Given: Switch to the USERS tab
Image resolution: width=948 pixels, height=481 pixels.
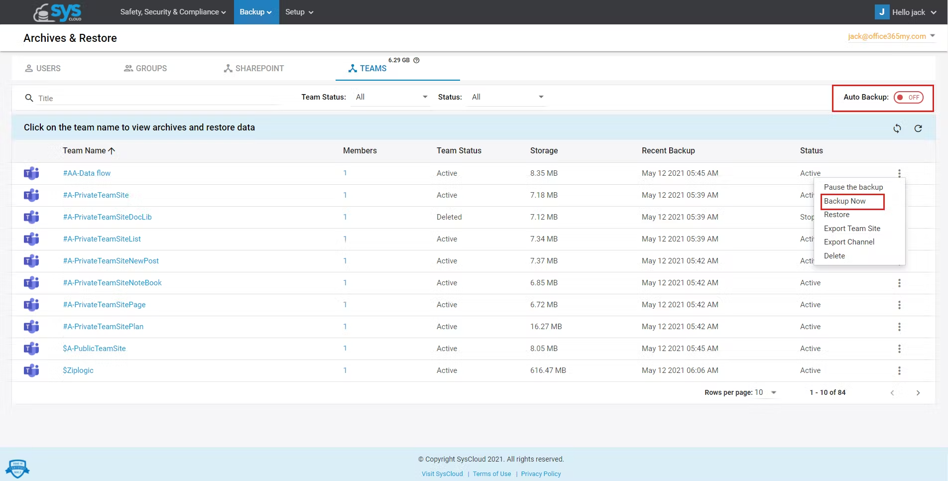Looking at the screenshot, I should (x=43, y=68).
